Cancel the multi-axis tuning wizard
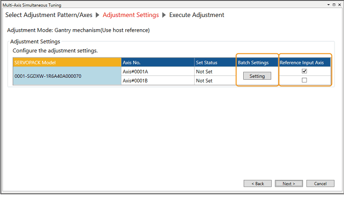Viewport: 344px width, 197px height. (x=320, y=183)
